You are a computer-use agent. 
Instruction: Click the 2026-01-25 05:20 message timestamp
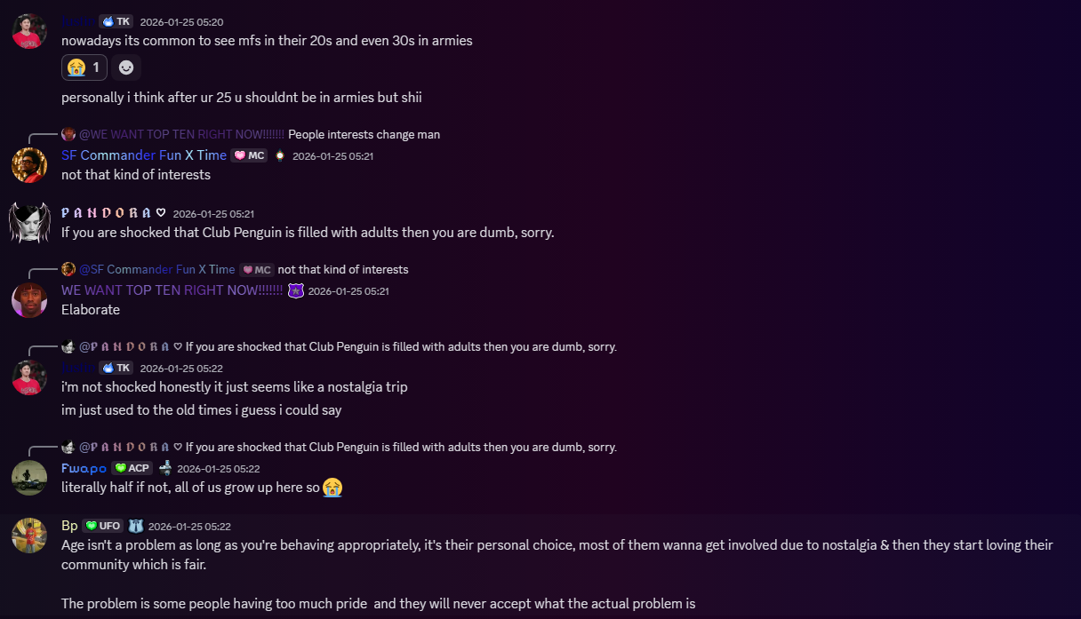coord(181,21)
